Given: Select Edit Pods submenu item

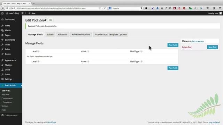Looking at the screenshot, I should 6,91.
